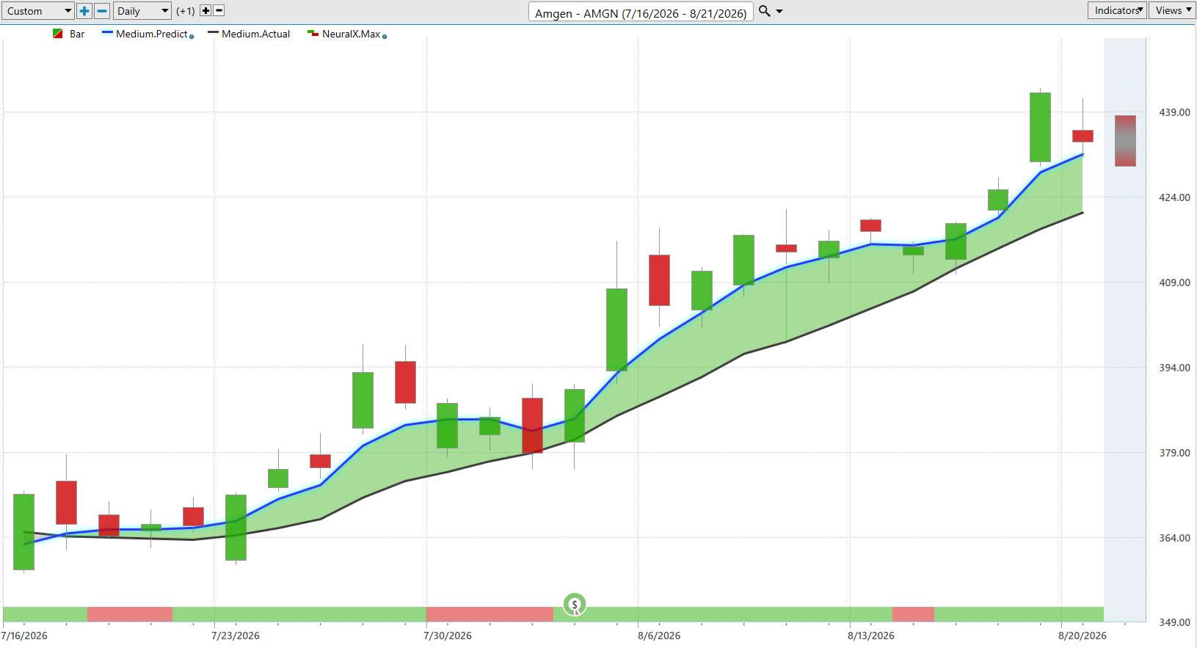Open the magnifier symbol search

[765, 11]
